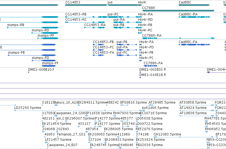Select transcript CG14853-RC

[x=85, y=22]
